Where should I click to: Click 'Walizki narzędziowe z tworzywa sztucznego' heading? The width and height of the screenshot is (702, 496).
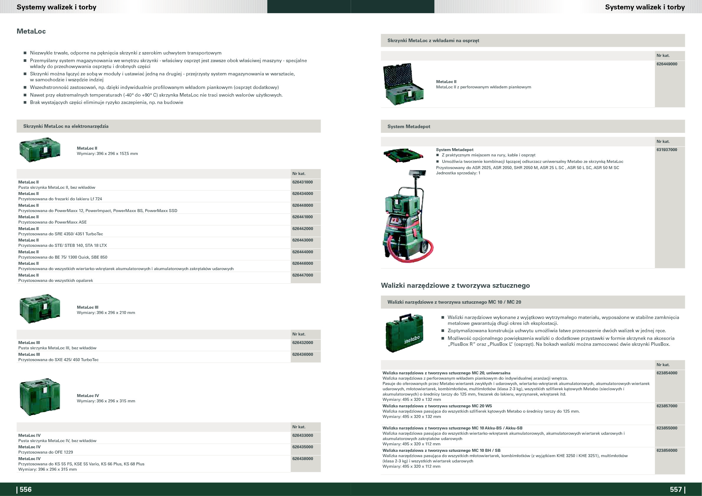point(455,285)
